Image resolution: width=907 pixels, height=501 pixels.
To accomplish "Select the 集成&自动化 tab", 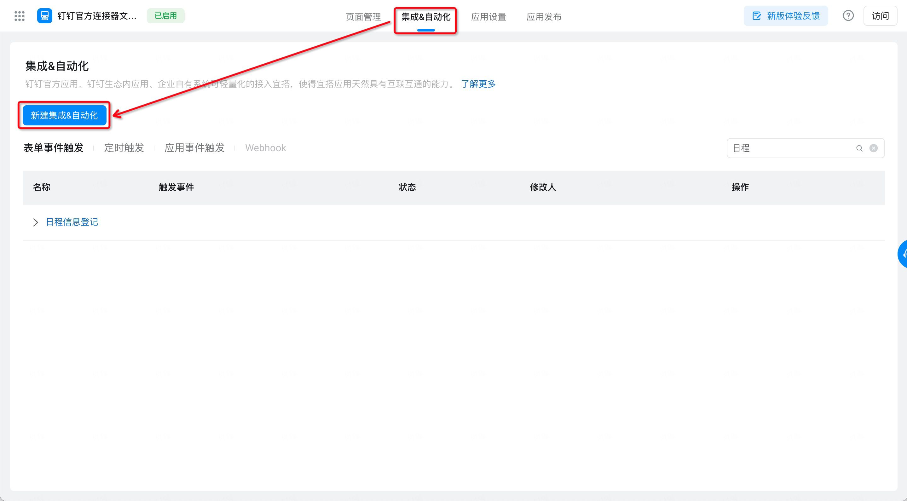I will [426, 17].
